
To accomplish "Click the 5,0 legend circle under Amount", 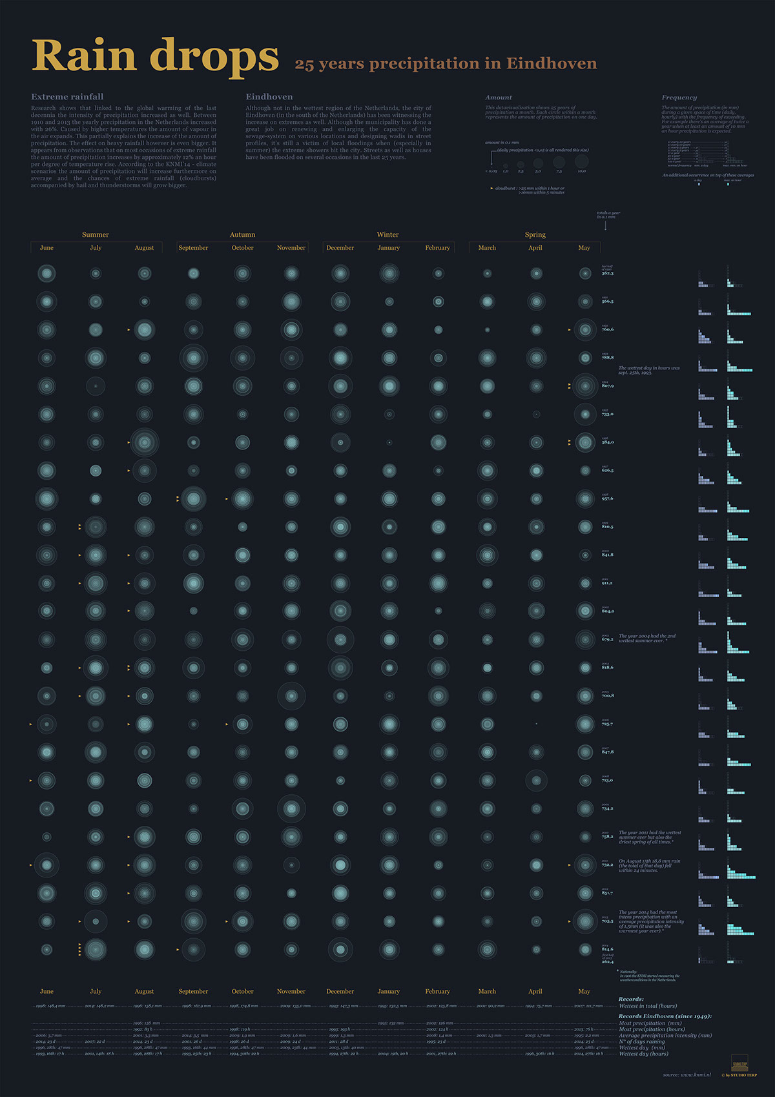I will (x=538, y=163).
